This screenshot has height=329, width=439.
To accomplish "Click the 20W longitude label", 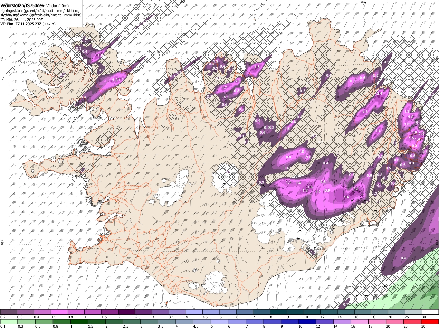I will [x=182, y=2].
